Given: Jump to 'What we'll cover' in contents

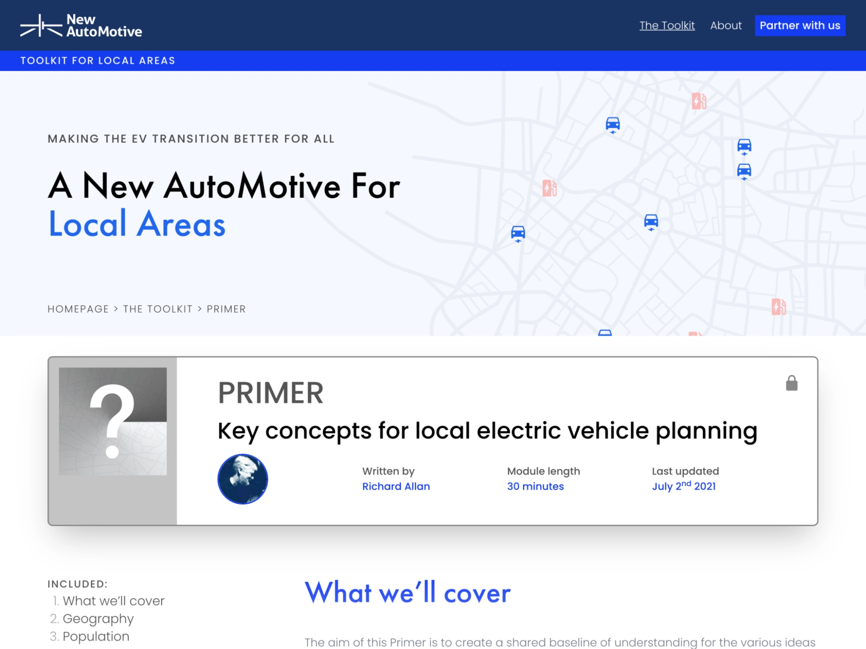Looking at the screenshot, I should (x=114, y=601).
